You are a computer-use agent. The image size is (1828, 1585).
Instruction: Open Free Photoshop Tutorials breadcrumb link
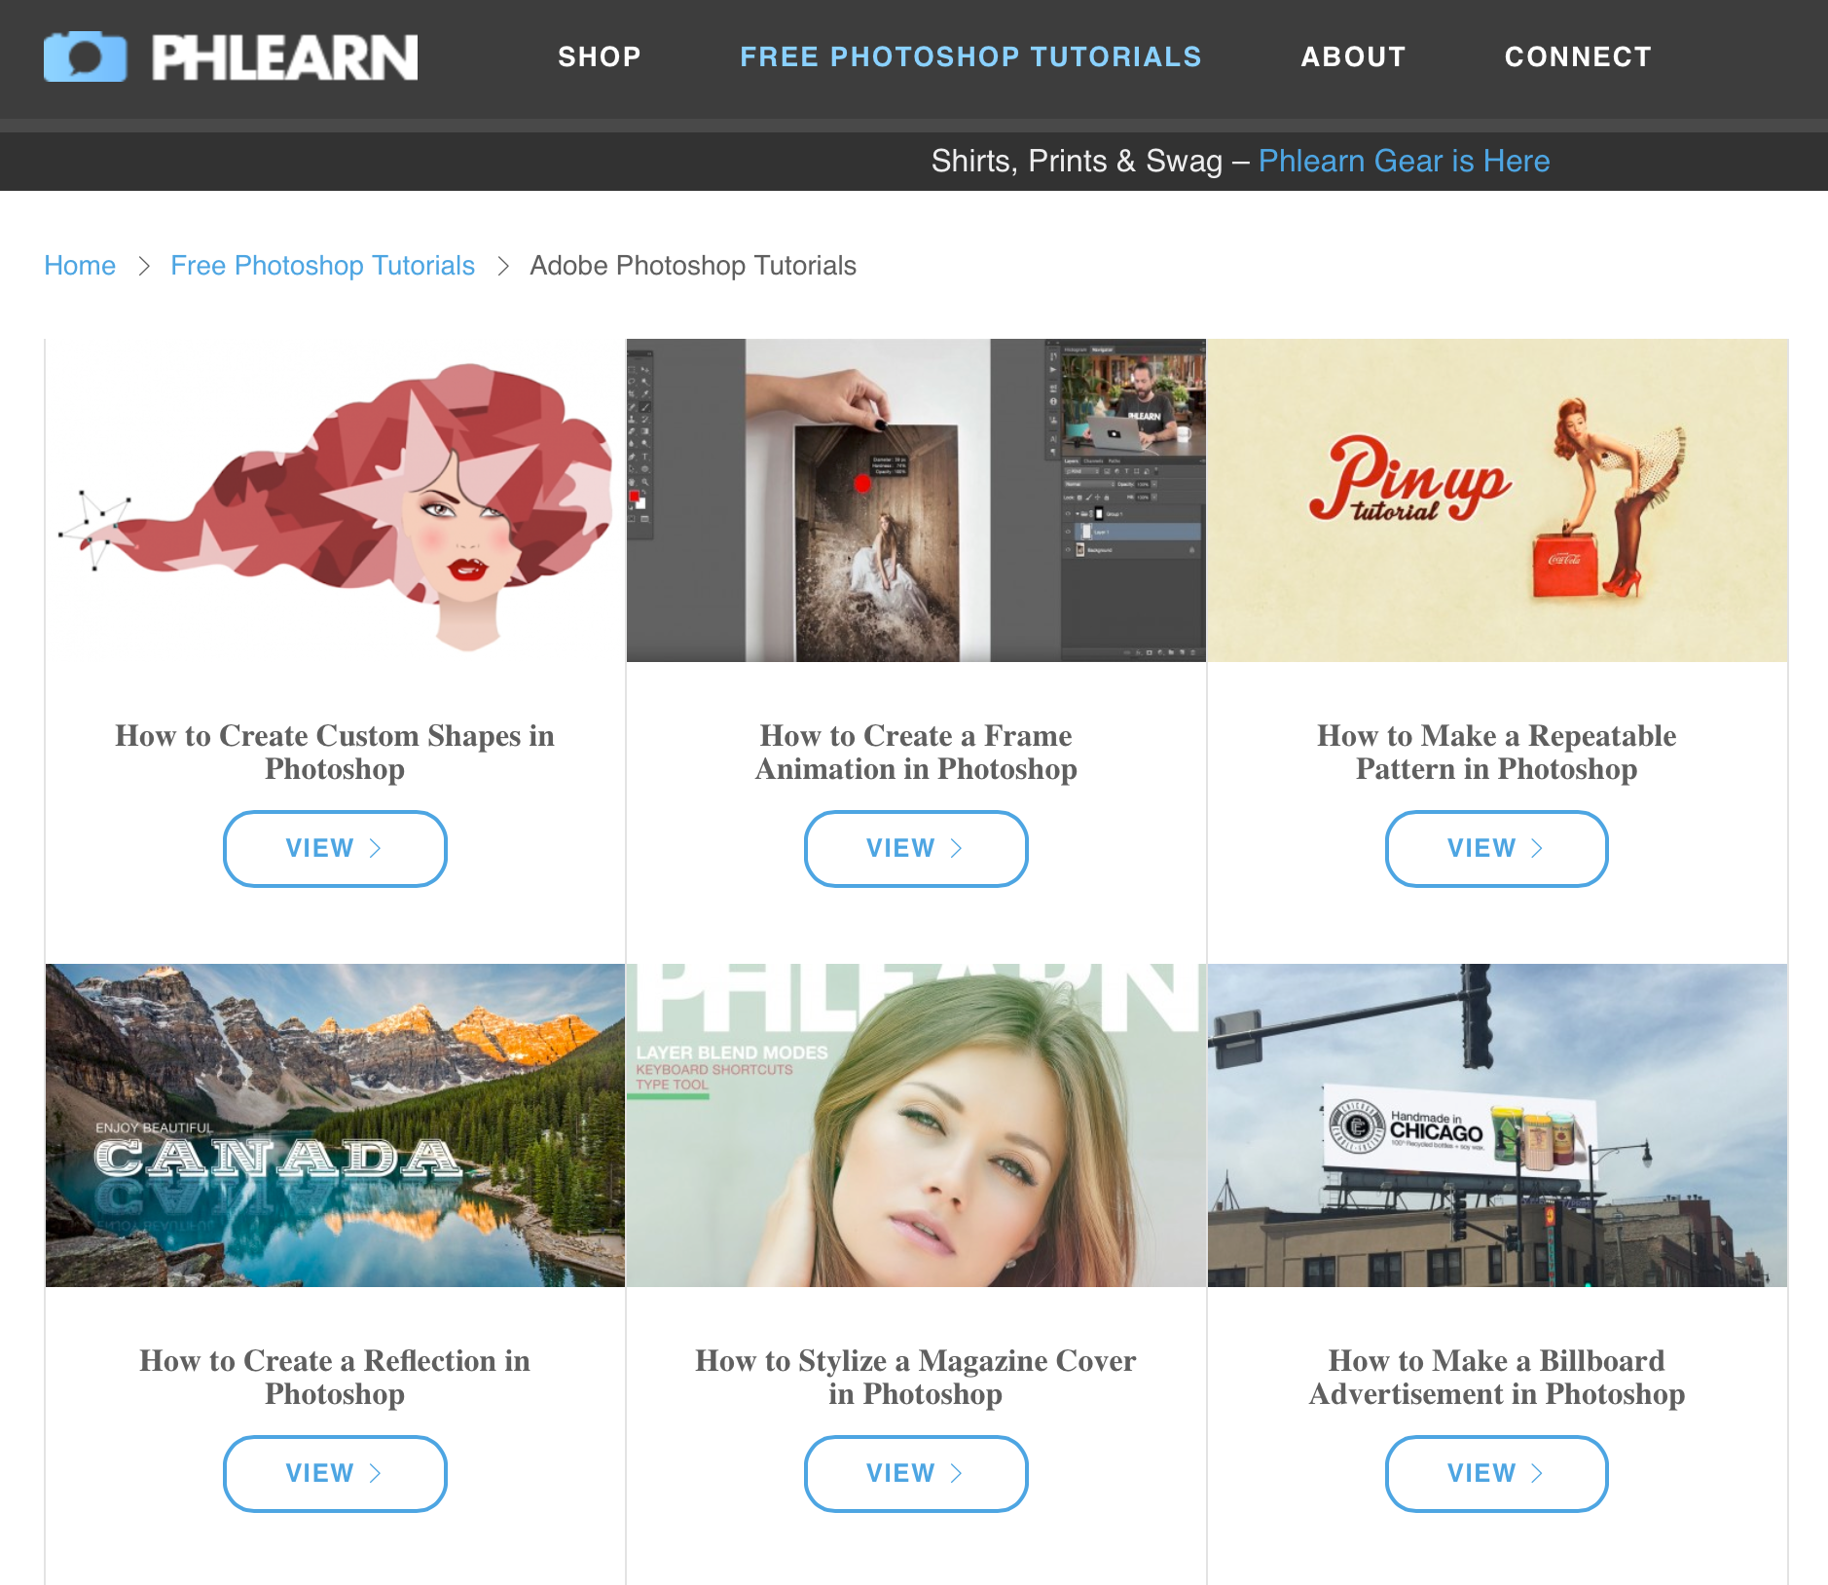point(322,266)
